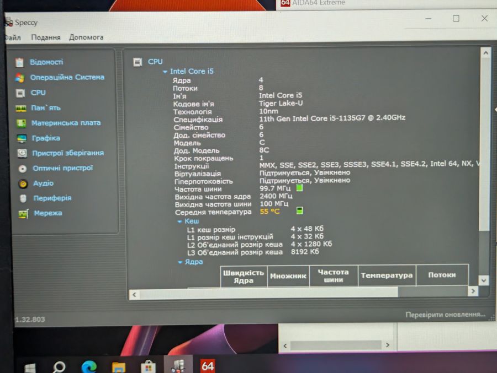Viewport: 497px width, 373px height.
Task: Click the Температура column header
Action: click(387, 275)
